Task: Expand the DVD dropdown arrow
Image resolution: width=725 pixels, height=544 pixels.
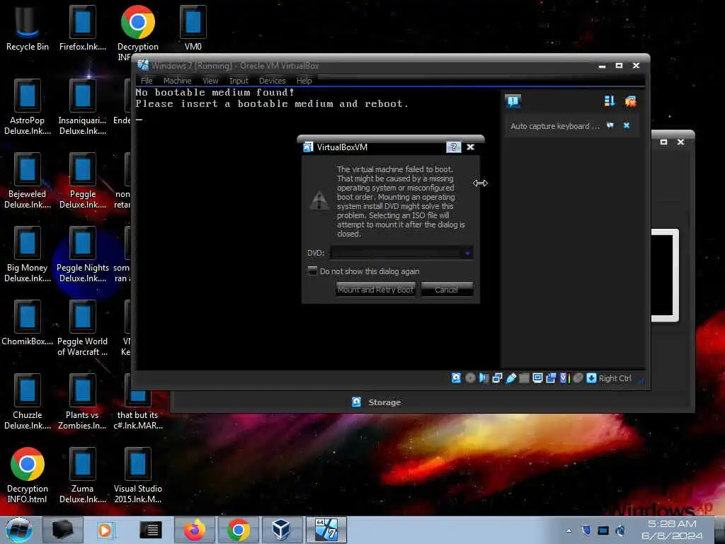Action: [467, 253]
